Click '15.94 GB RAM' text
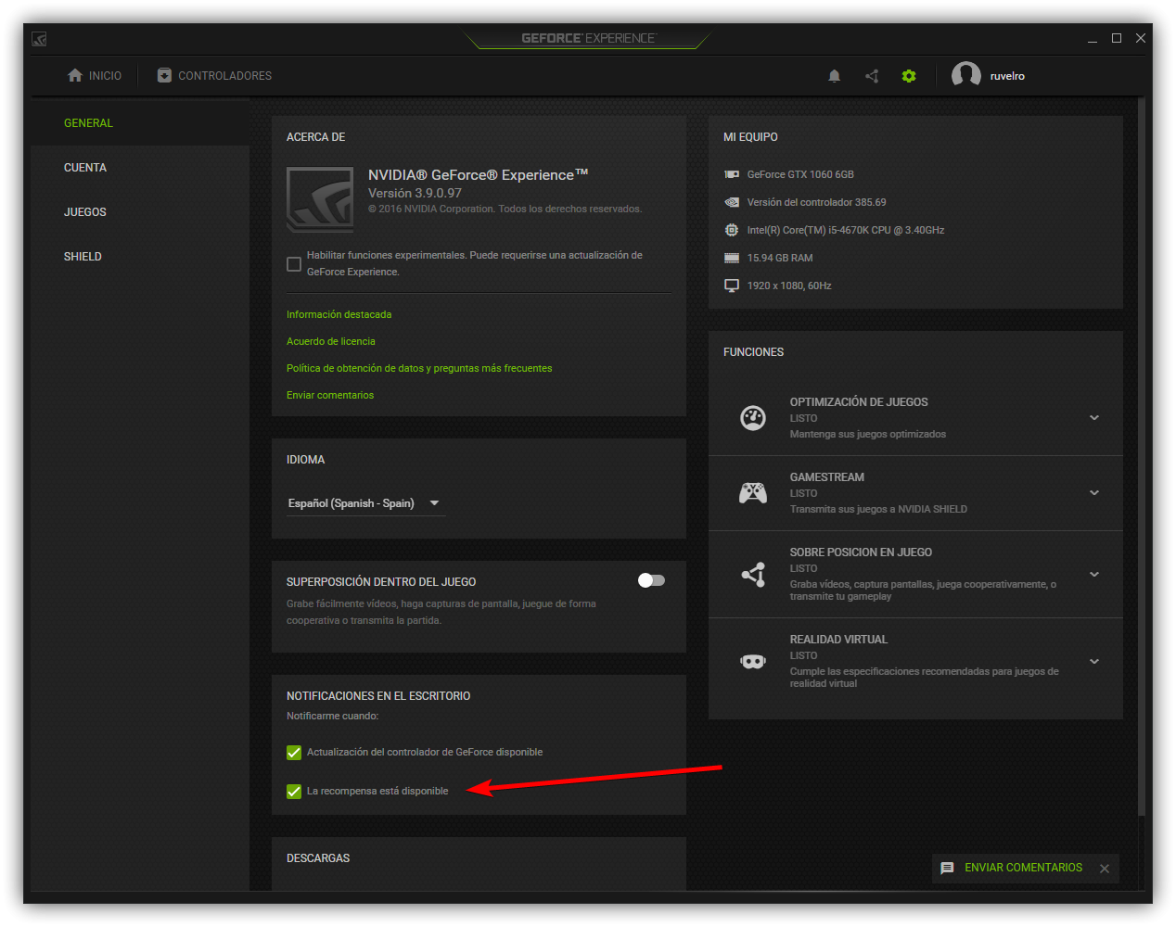Image resolution: width=1176 pixels, height=927 pixels. click(x=780, y=258)
